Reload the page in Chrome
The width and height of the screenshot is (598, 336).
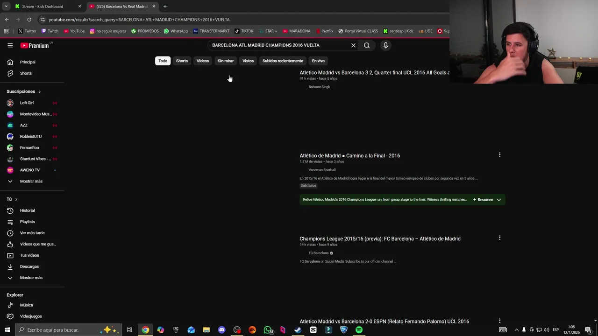29,20
